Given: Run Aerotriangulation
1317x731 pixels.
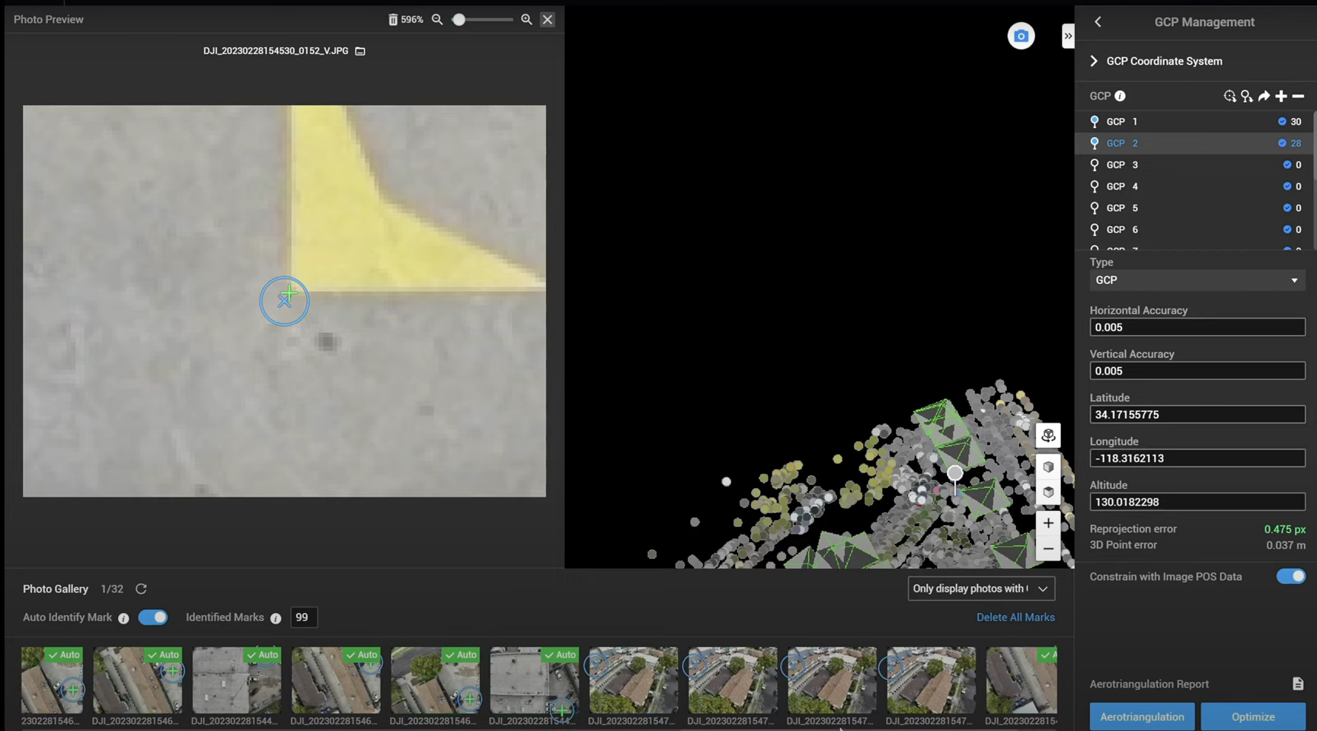Looking at the screenshot, I should click(1142, 717).
